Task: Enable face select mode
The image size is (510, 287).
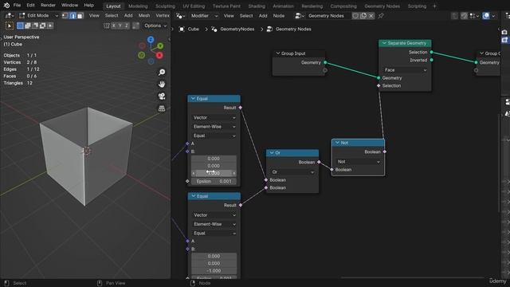Action: pos(80,16)
